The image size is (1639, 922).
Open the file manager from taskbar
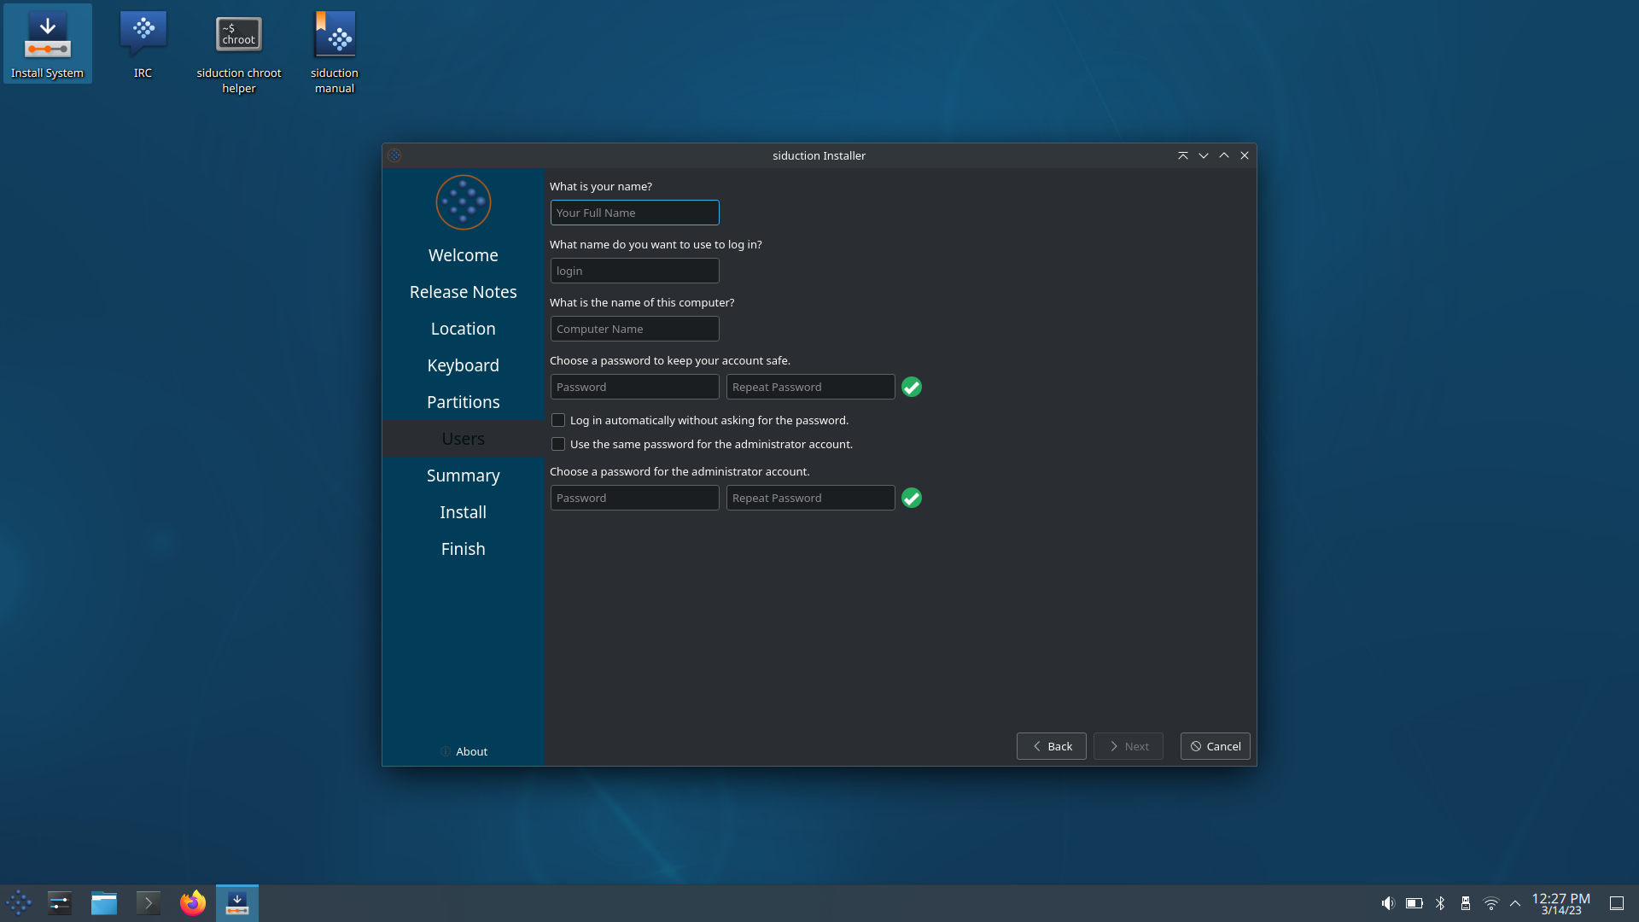pos(104,902)
